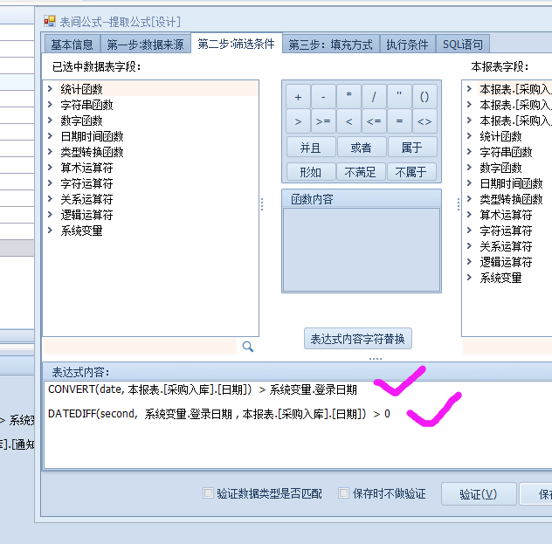Image resolution: width=552 pixels, height=544 pixels.
Task: Insert the 并且 logical operator
Action: (311, 148)
